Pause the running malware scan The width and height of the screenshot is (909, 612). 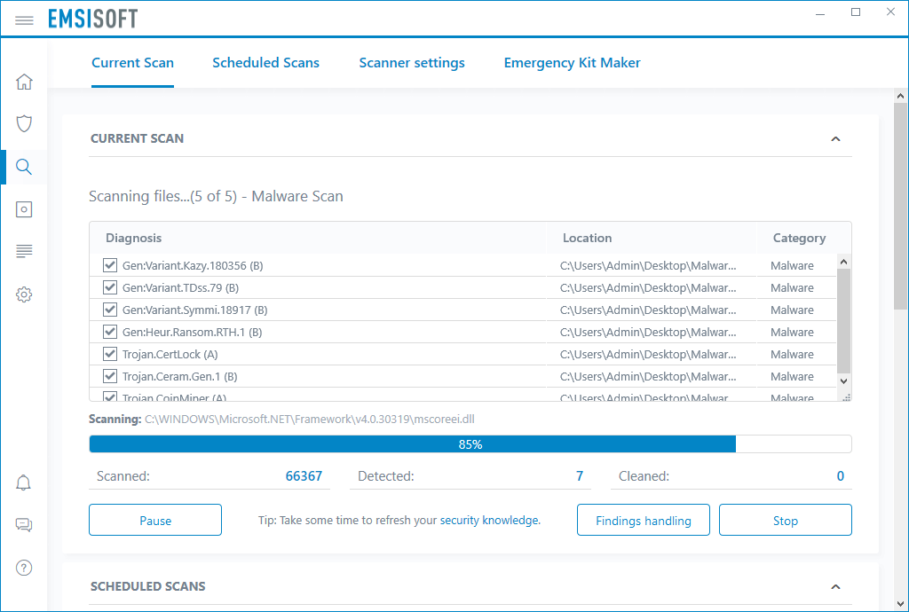coord(154,520)
